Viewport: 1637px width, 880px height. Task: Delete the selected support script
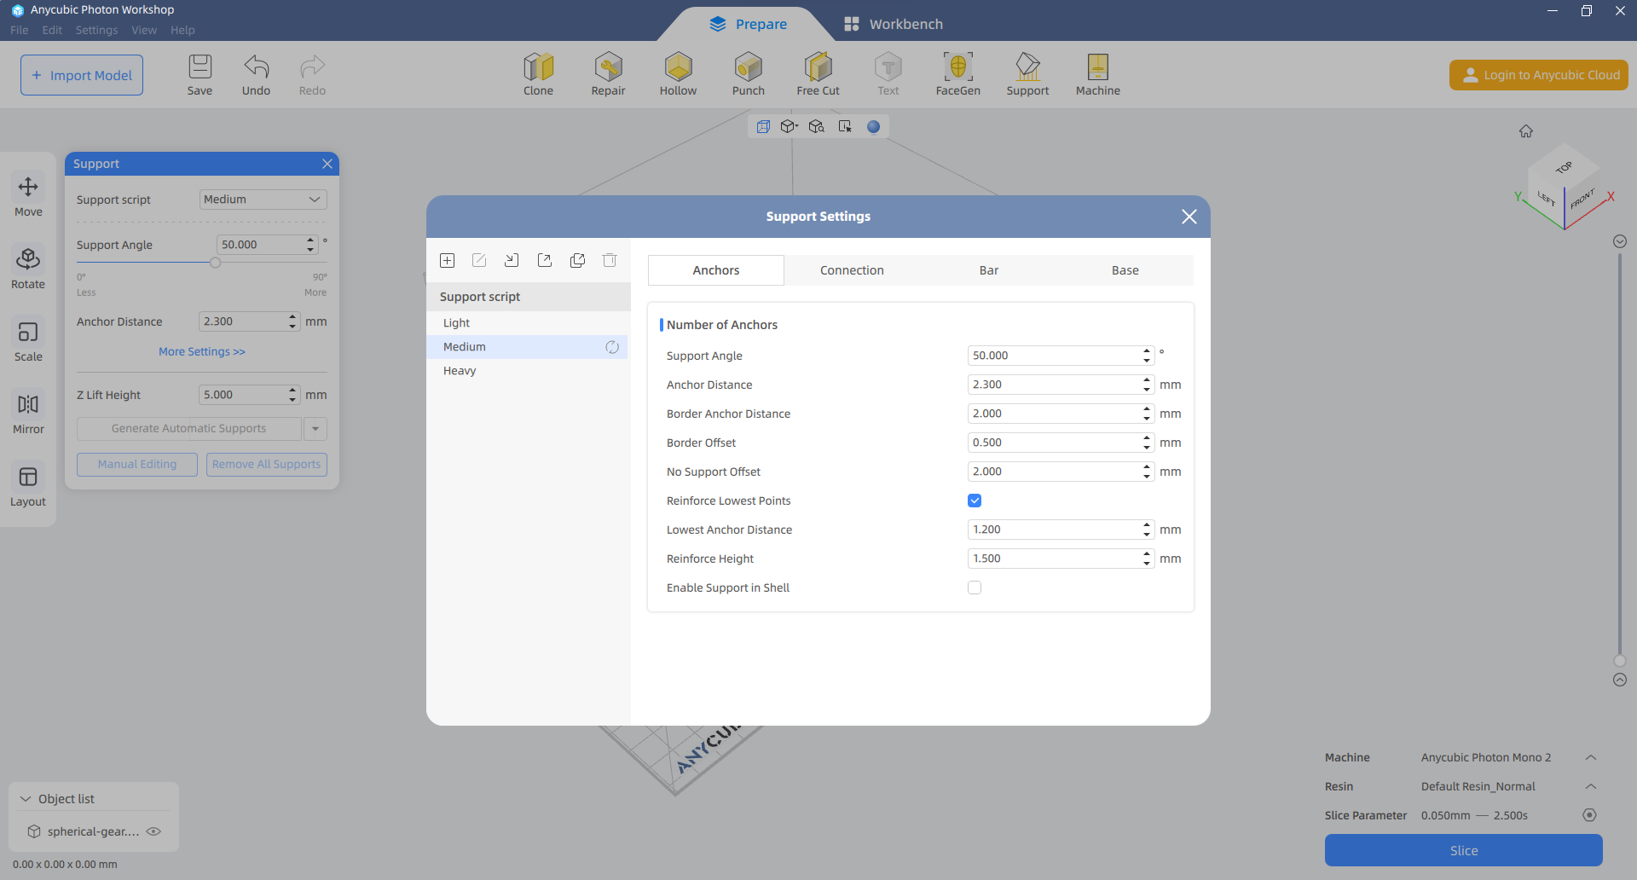tap(610, 261)
